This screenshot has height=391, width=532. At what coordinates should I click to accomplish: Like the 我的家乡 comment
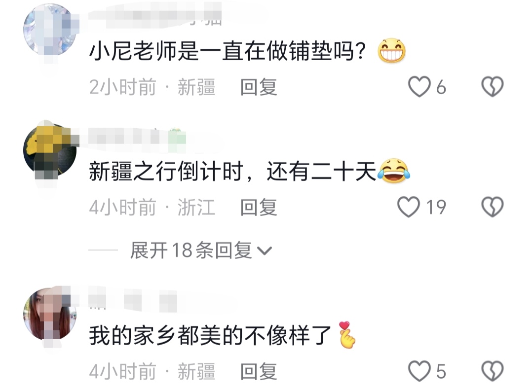[419, 371]
